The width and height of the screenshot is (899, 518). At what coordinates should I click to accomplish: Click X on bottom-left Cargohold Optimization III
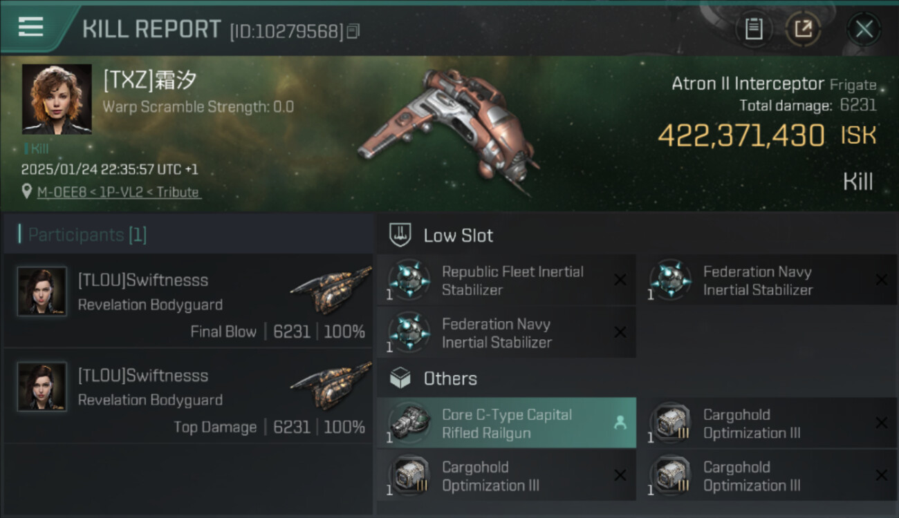pos(620,475)
